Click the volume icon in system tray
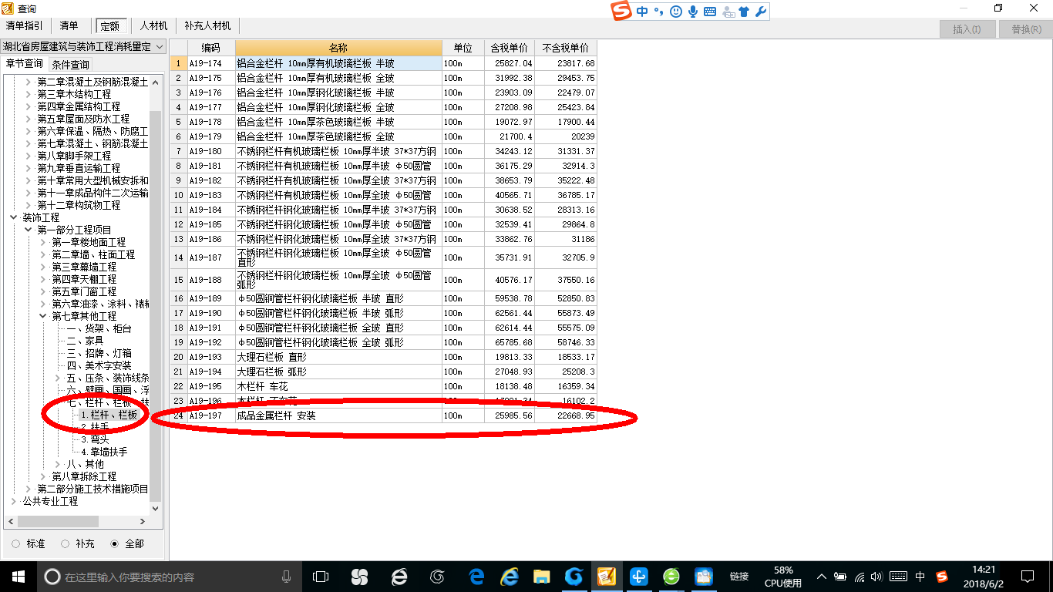 click(x=876, y=577)
